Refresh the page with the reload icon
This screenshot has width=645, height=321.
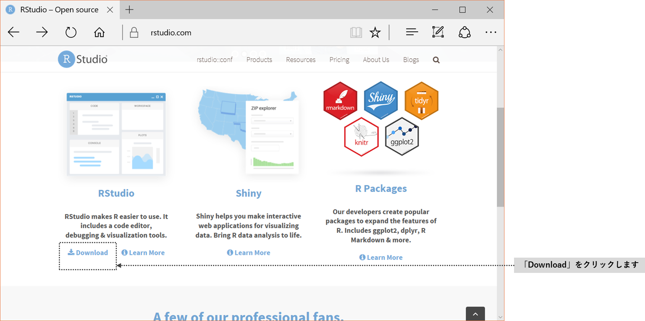click(71, 32)
